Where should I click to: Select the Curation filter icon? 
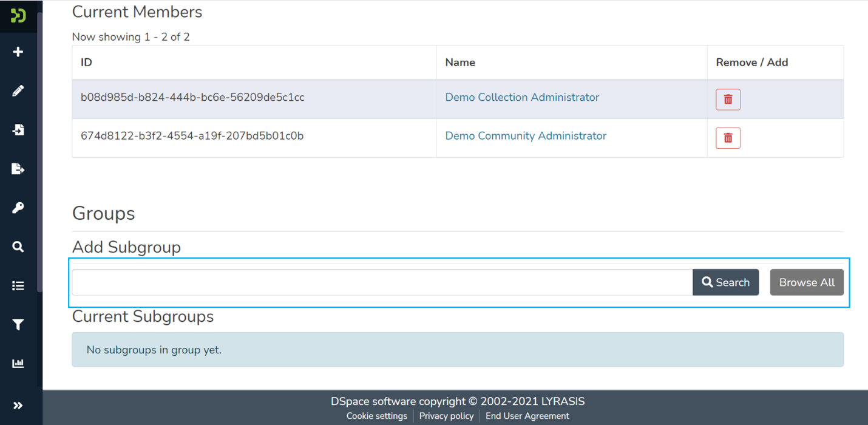coord(18,324)
